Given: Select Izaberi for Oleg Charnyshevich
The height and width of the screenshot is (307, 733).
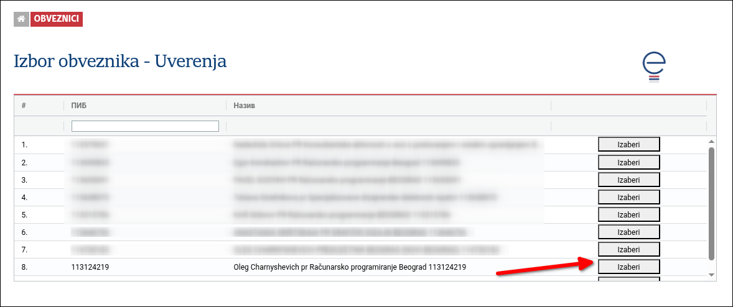Looking at the screenshot, I should click(628, 267).
